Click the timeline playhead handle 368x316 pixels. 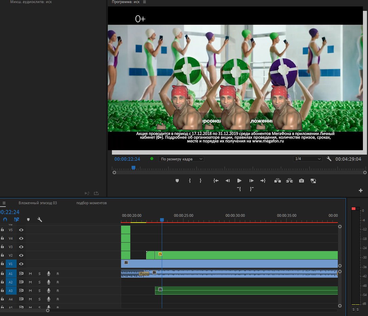tap(162, 220)
